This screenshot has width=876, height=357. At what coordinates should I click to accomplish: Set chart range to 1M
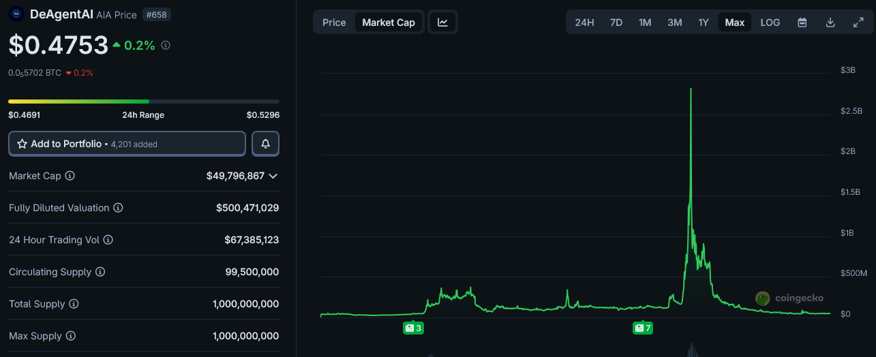pos(645,22)
